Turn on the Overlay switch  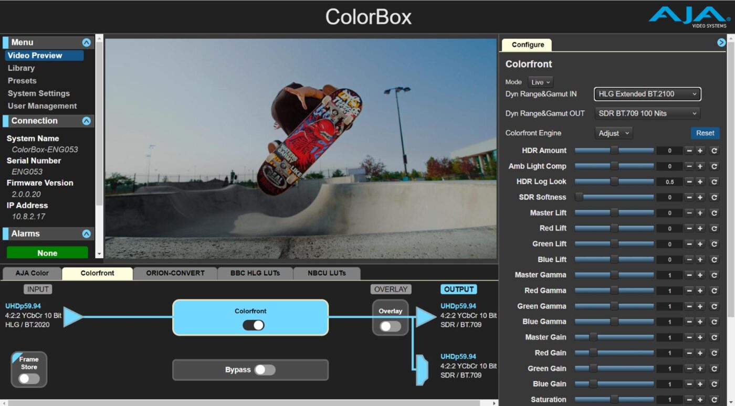tap(391, 326)
